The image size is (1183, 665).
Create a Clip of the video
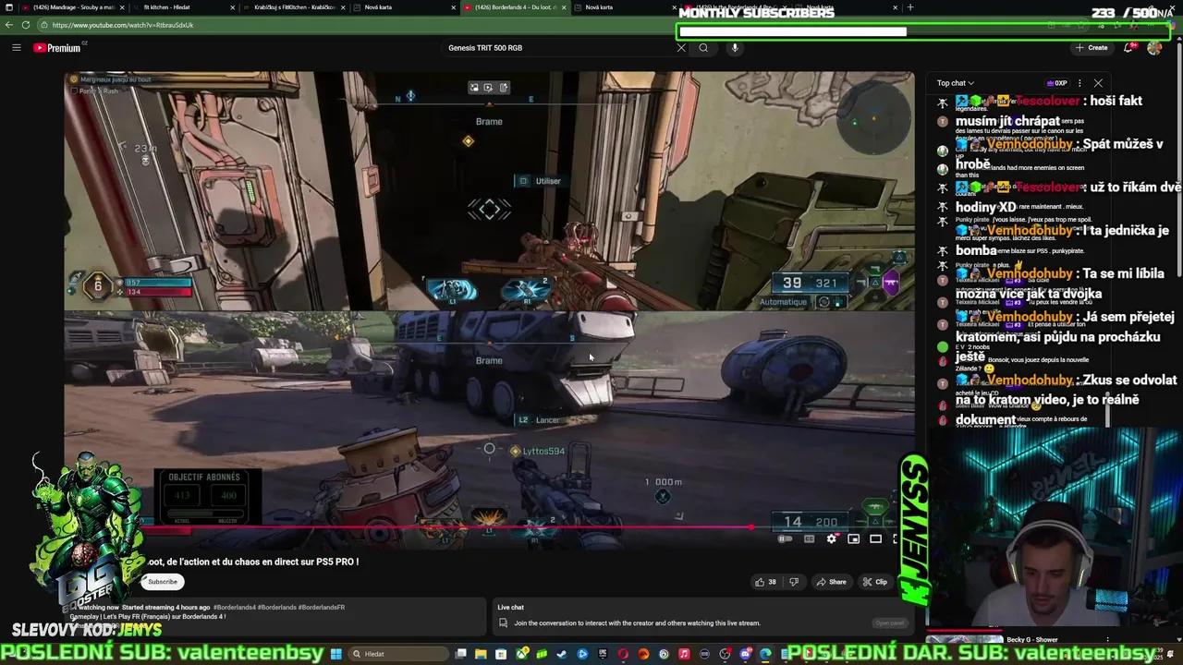875,582
